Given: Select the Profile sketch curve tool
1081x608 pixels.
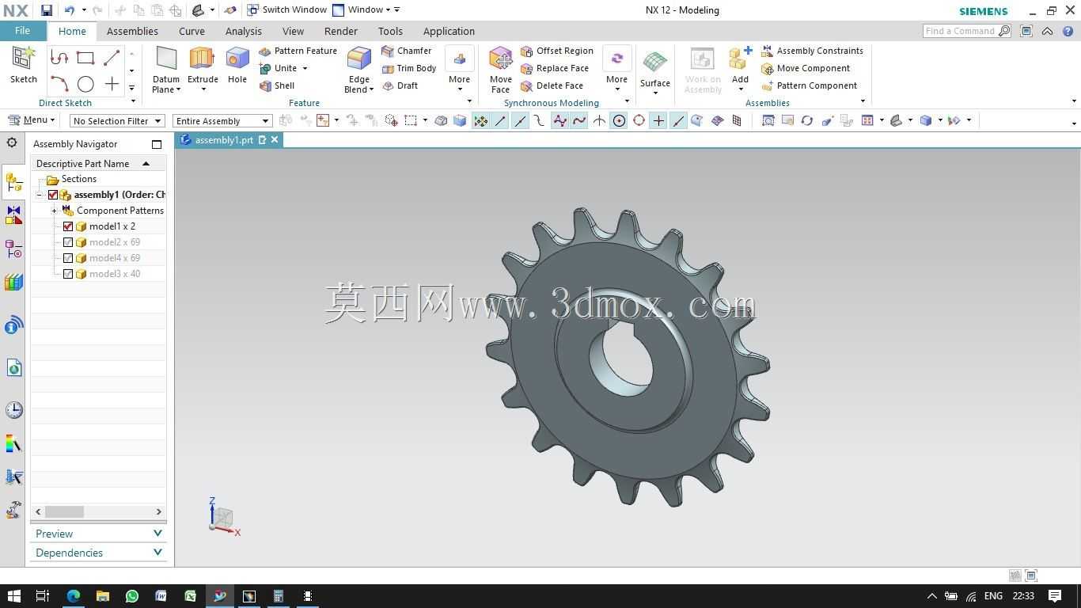Looking at the screenshot, I should (59, 58).
